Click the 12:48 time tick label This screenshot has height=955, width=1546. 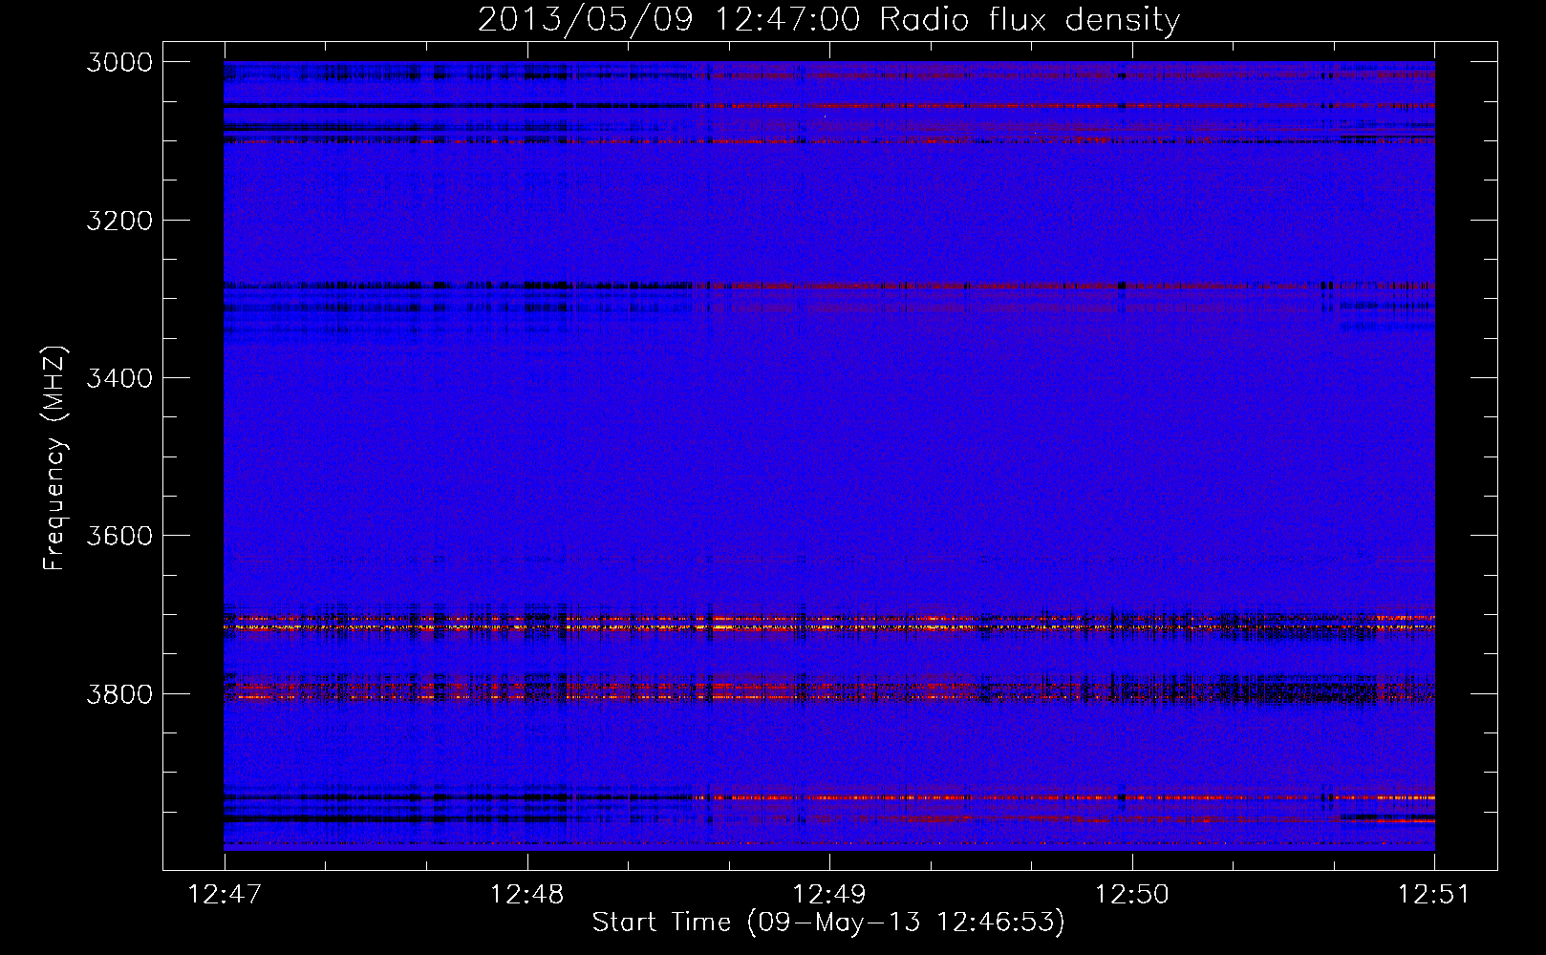click(x=527, y=894)
